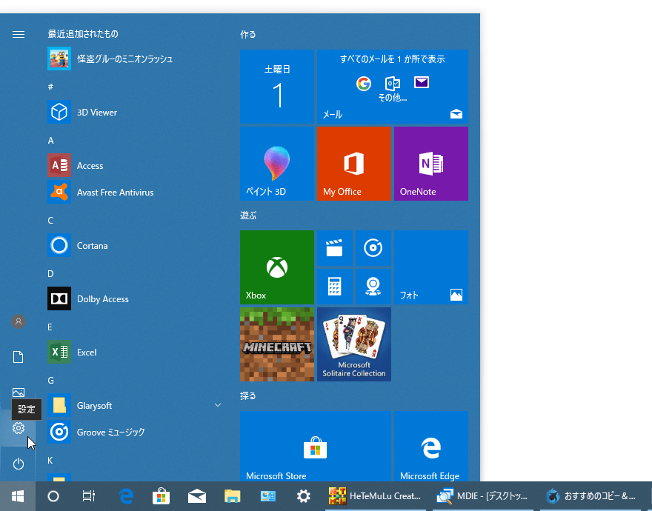The width and height of the screenshot is (652, 511).
Task: Open File Explorer from the taskbar
Action: pos(233,496)
